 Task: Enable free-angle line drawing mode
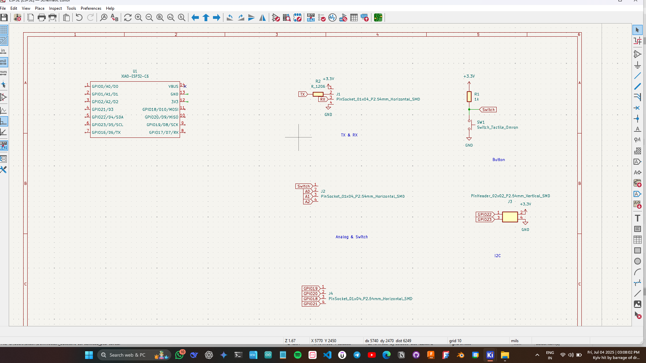pyautogui.click(x=4, y=111)
